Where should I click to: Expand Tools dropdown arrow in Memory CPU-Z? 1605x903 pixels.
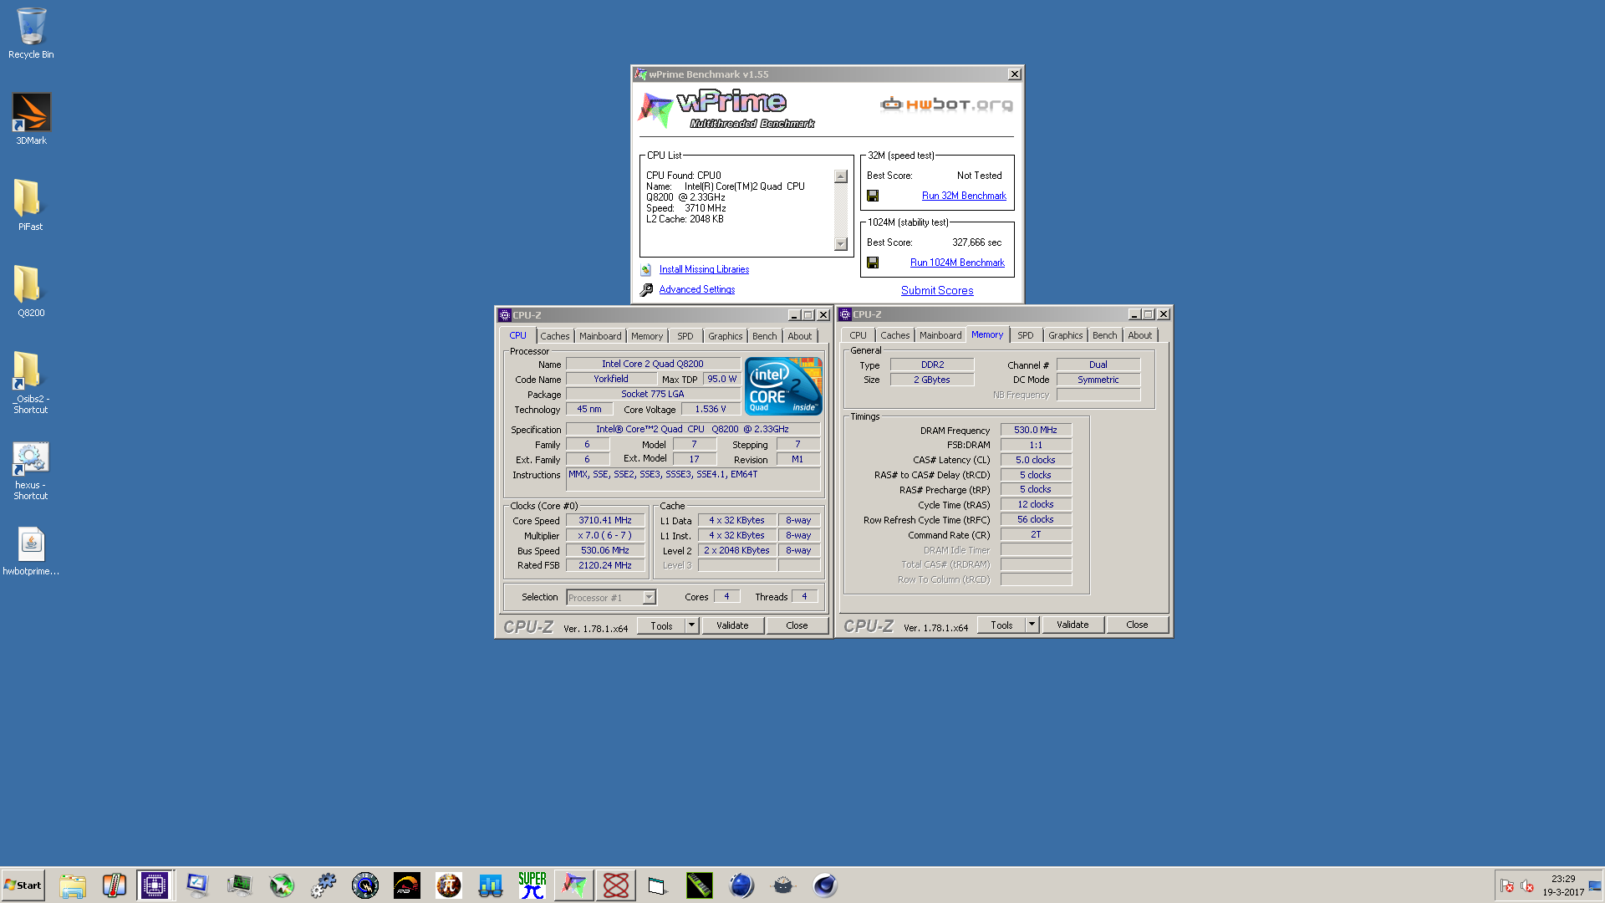click(1032, 625)
